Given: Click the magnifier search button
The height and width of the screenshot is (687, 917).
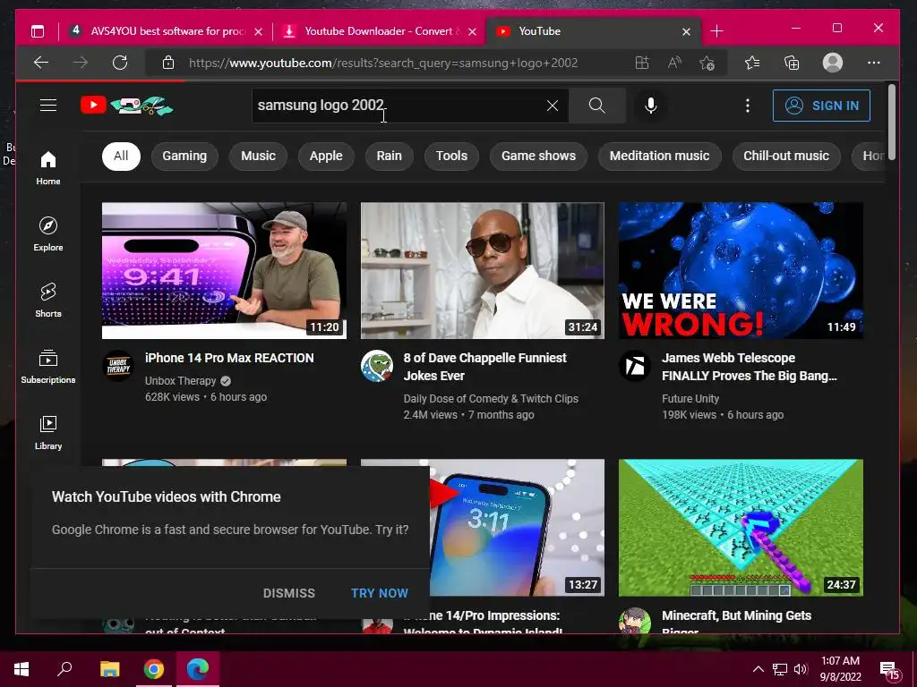Looking at the screenshot, I should [x=596, y=106].
